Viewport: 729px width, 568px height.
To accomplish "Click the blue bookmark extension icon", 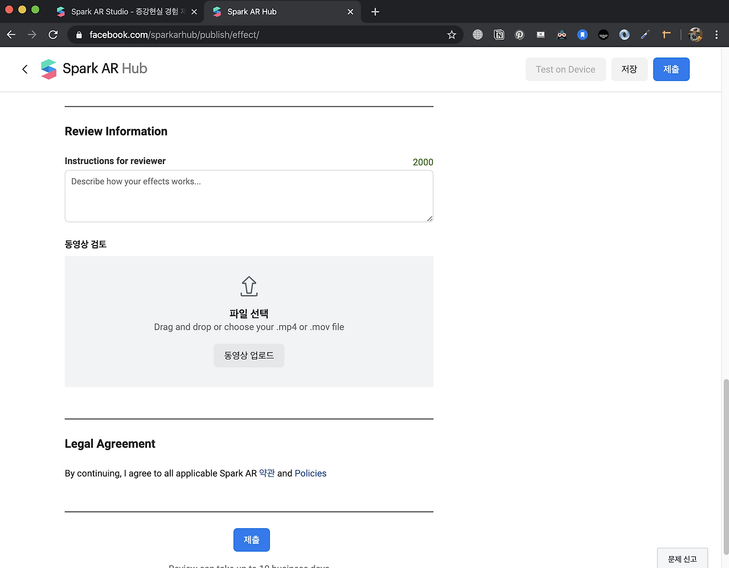I will [582, 35].
